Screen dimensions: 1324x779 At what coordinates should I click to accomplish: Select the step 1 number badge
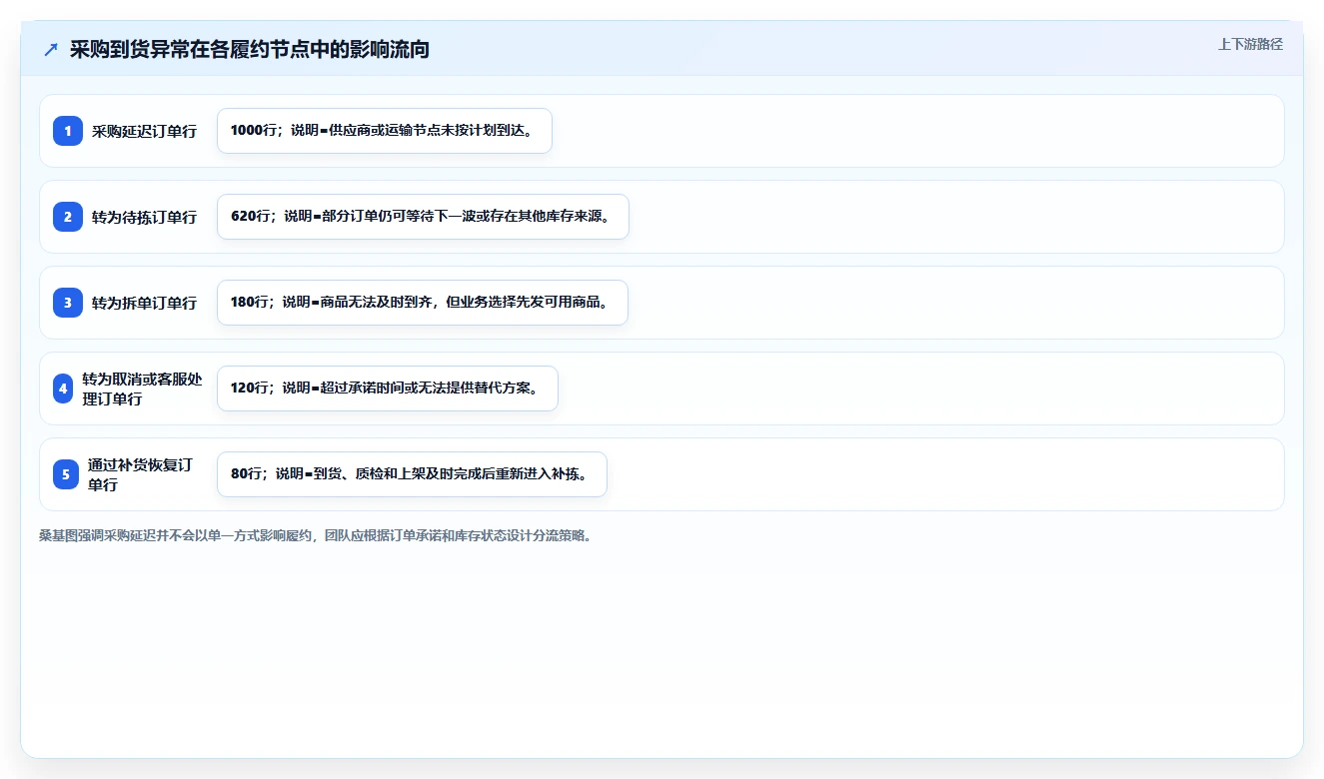click(68, 131)
